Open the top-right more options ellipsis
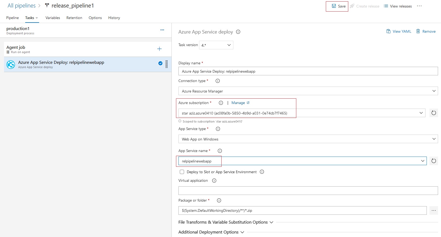441x237 pixels. click(x=419, y=6)
